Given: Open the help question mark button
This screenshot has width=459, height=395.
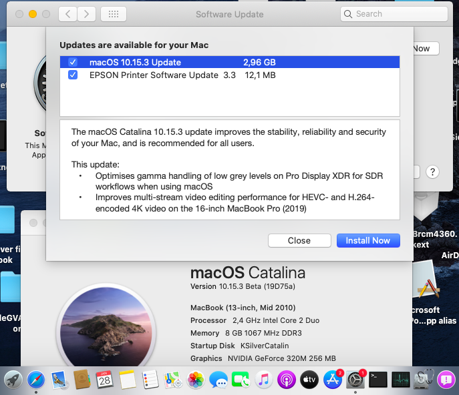Looking at the screenshot, I should click(x=432, y=172).
